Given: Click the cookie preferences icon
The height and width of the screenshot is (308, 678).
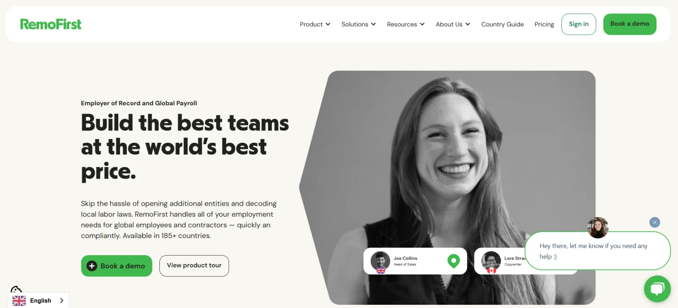Looking at the screenshot, I should click(16, 289).
